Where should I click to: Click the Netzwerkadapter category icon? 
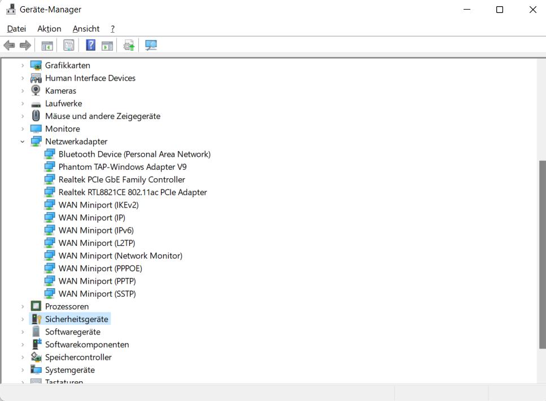(36, 141)
